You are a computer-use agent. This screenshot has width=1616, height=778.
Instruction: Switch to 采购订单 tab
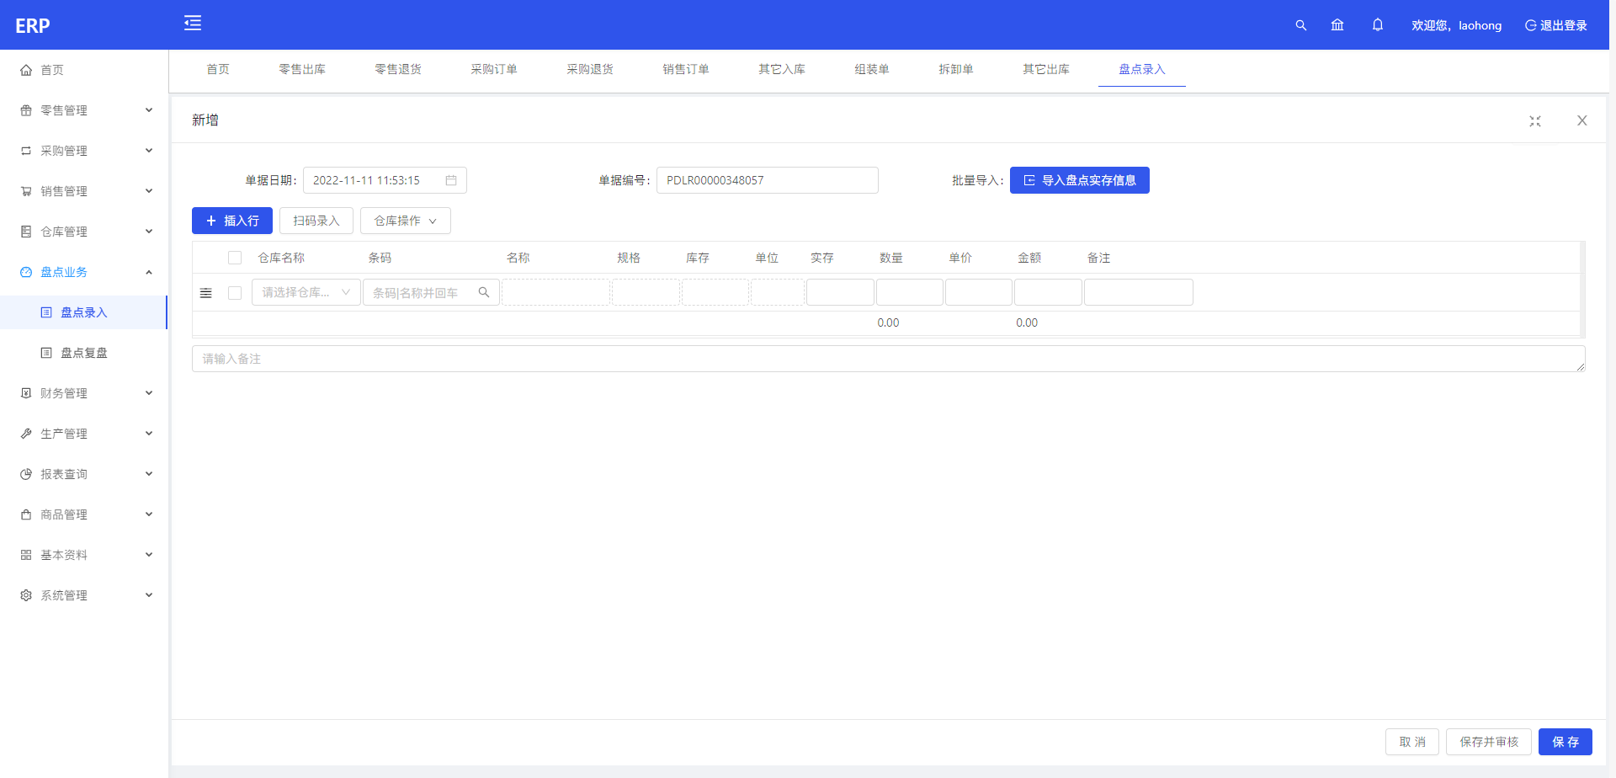pos(494,69)
